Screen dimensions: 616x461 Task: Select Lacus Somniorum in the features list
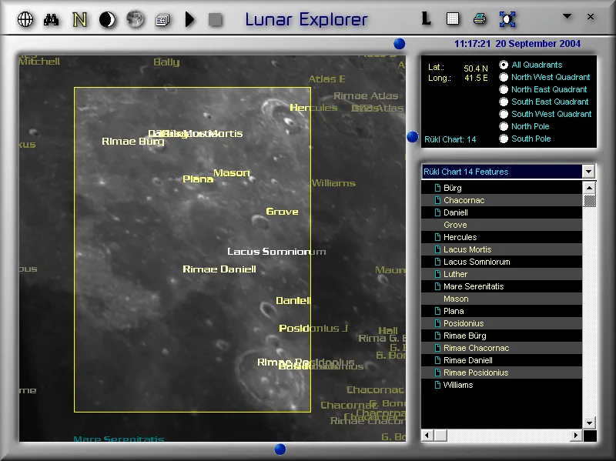click(502, 262)
